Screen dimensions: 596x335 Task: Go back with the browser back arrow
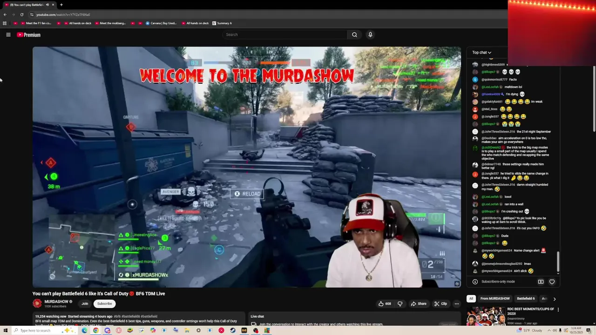[x=5, y=14]
